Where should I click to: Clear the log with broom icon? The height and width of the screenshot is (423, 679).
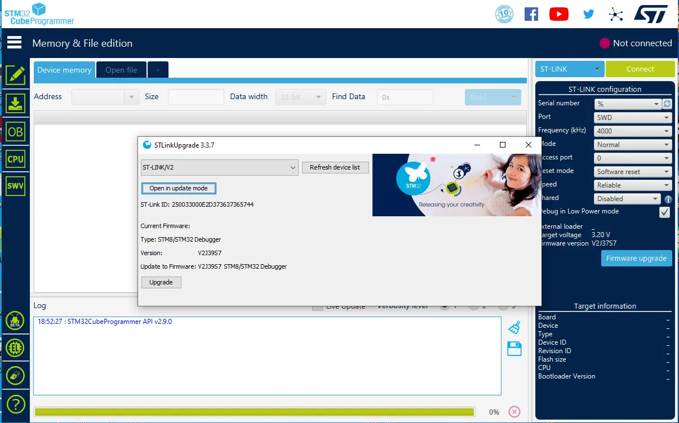514,327
